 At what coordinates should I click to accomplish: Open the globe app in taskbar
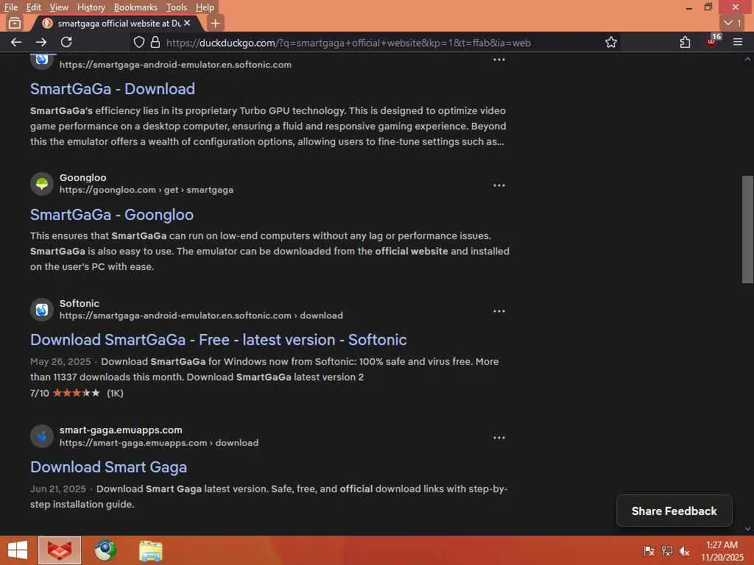click(105, 550)
